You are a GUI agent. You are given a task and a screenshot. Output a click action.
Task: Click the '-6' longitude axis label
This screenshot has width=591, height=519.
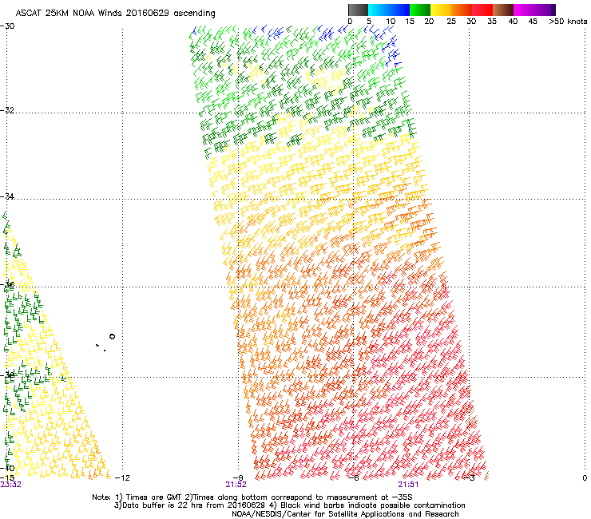(354, 478)
